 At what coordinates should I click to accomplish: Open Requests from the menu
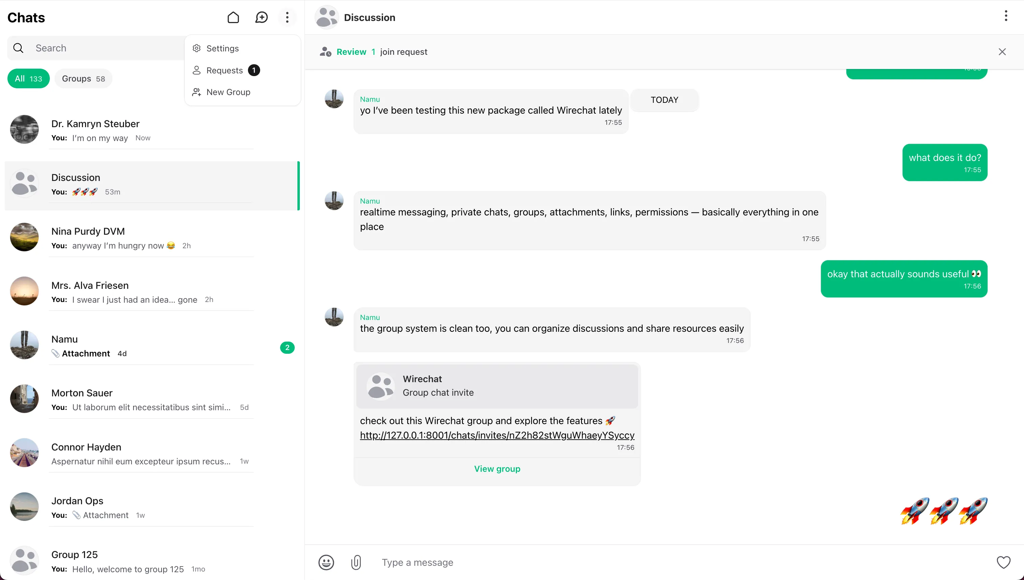pyautogui.click(x=243, y=70)
